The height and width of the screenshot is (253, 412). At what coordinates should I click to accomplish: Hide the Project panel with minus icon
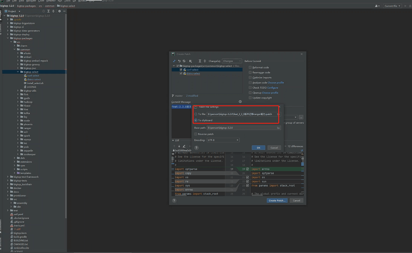click(64, 11)
